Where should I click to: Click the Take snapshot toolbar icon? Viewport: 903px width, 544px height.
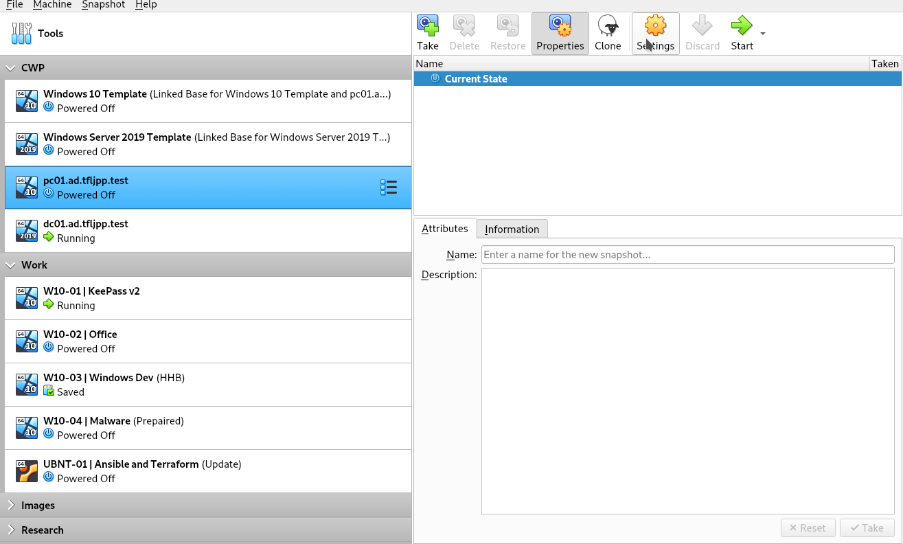point(428,26)
